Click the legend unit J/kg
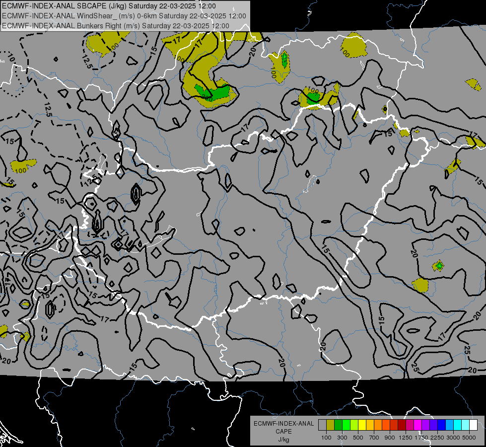The image size is (486, 447). pyautogui.click(x=284, y=440)
